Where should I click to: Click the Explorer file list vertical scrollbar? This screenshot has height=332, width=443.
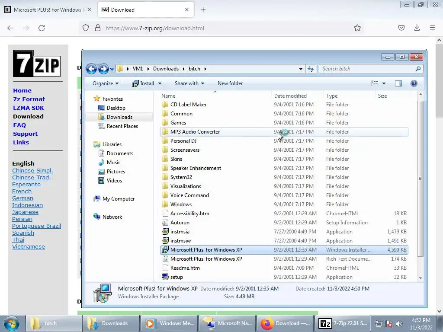click(x=420, y=179)
